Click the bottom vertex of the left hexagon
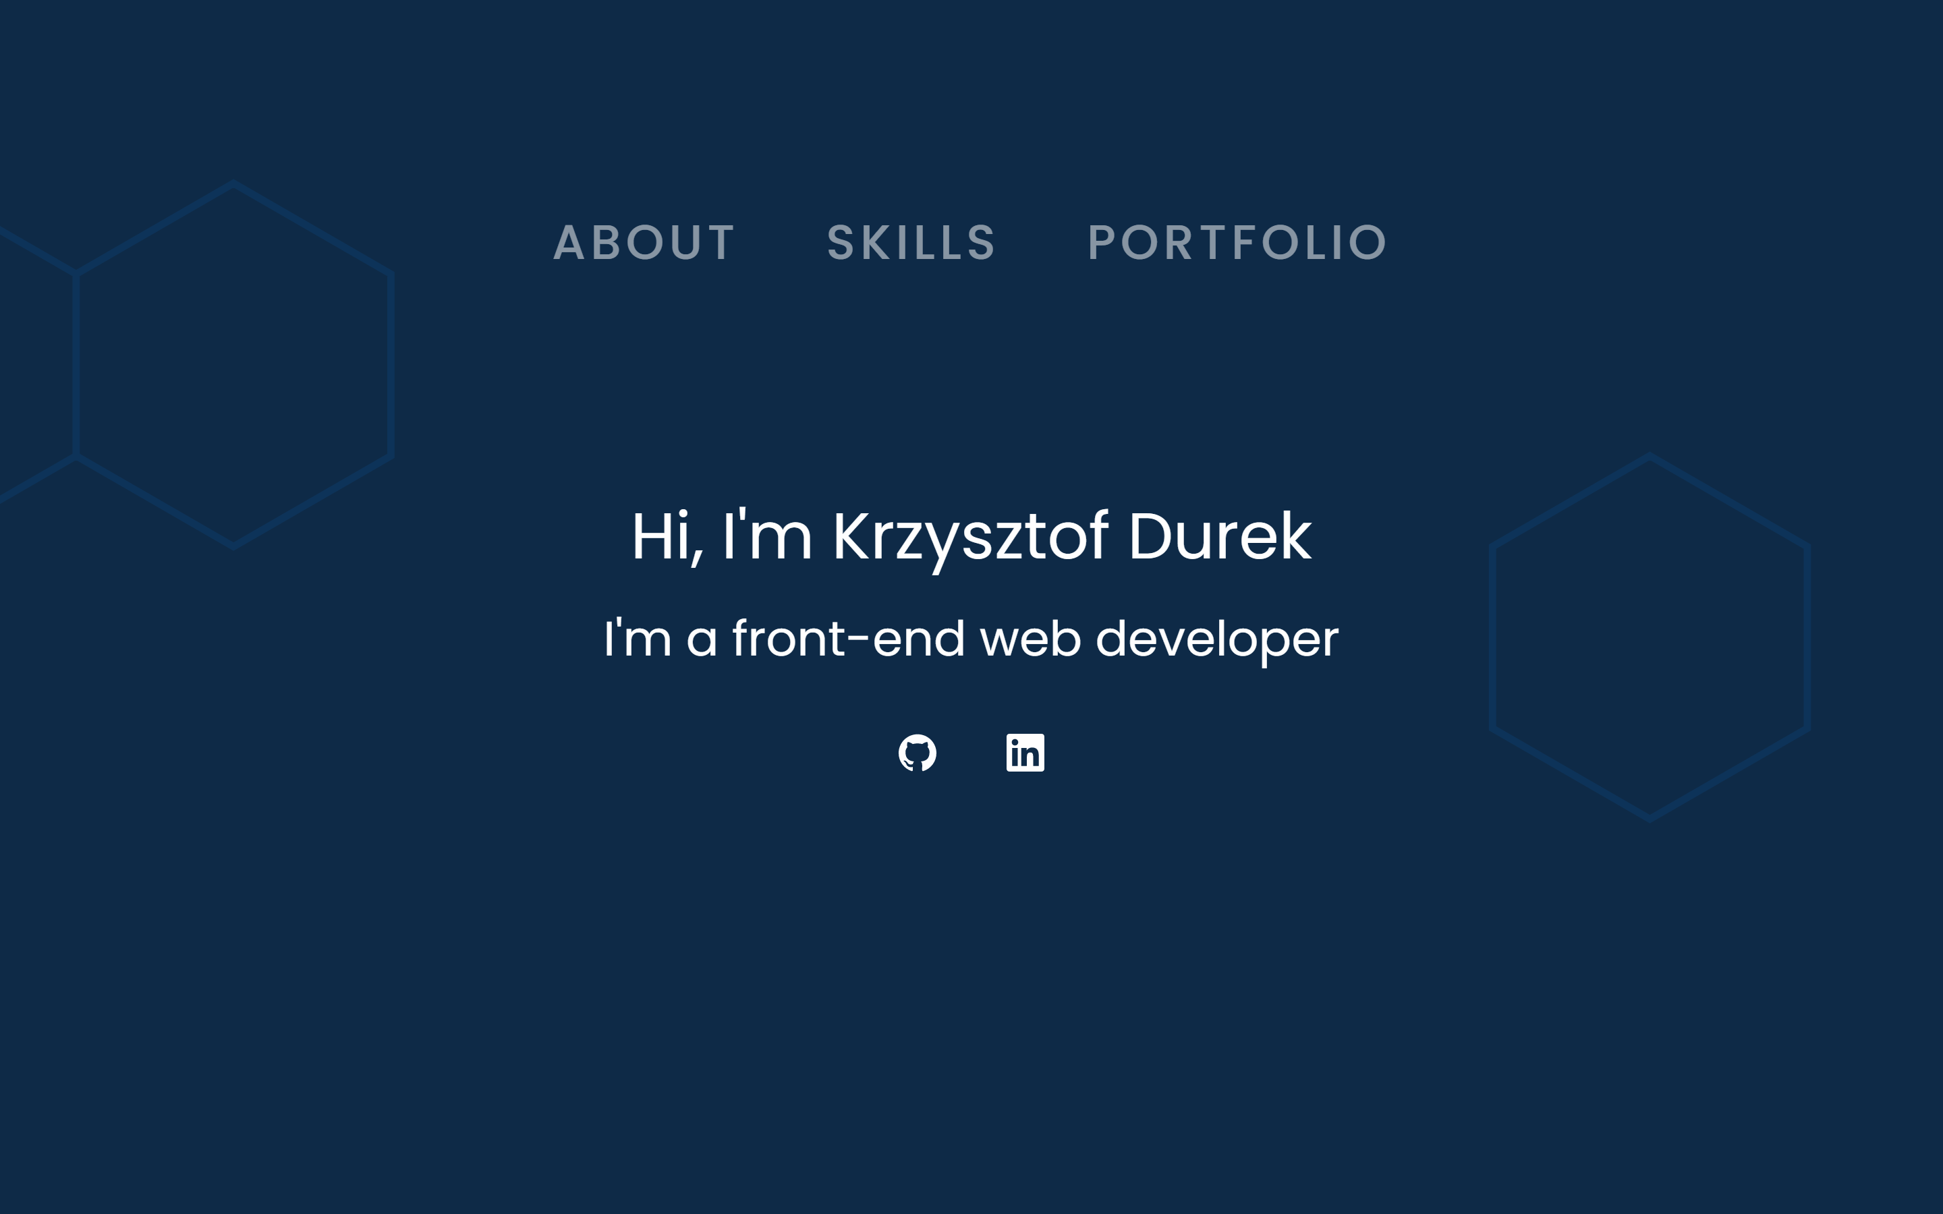 233,547
